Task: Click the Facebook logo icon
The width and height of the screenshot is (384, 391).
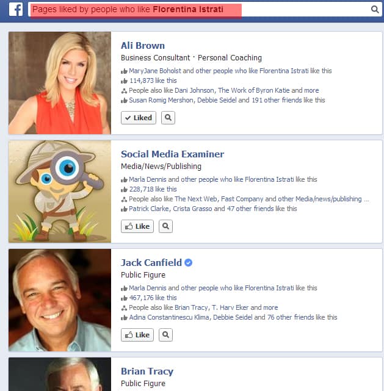Action: pyautogui.click(x=16, y=10)
